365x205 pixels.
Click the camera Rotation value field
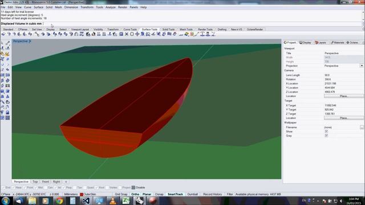[x=343, y=79]
